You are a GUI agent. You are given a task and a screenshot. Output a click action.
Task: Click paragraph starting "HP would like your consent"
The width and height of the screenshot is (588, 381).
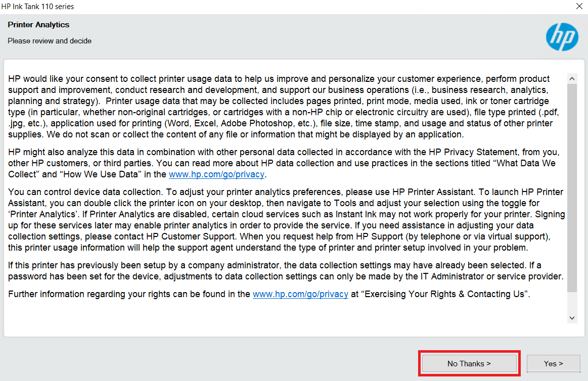[x=284, y=107]
